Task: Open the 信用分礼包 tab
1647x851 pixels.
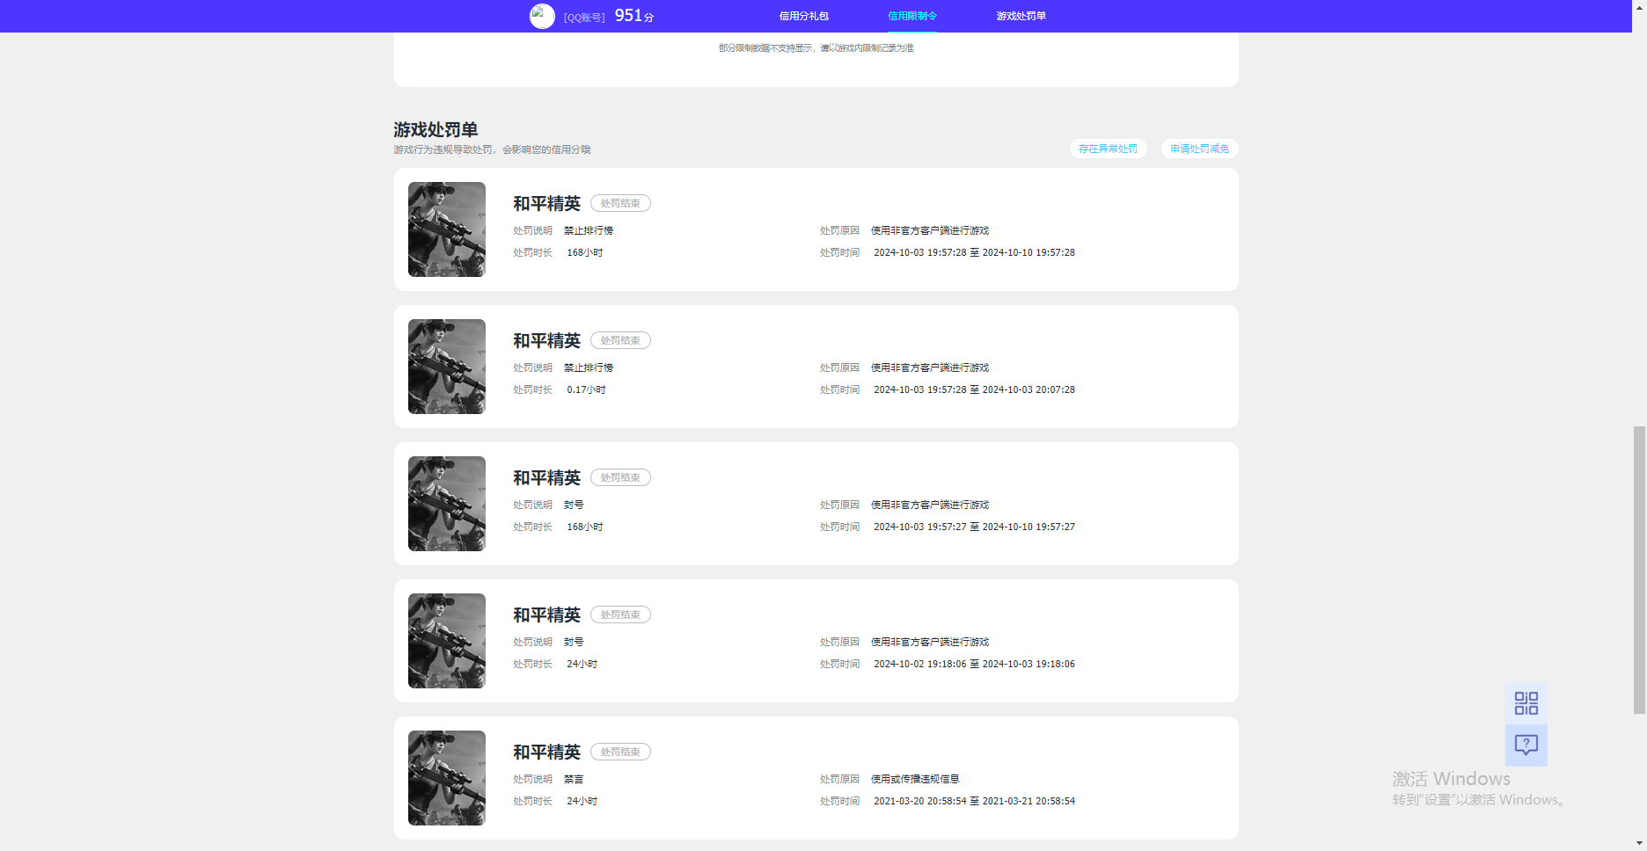Action: pos(803,16)
